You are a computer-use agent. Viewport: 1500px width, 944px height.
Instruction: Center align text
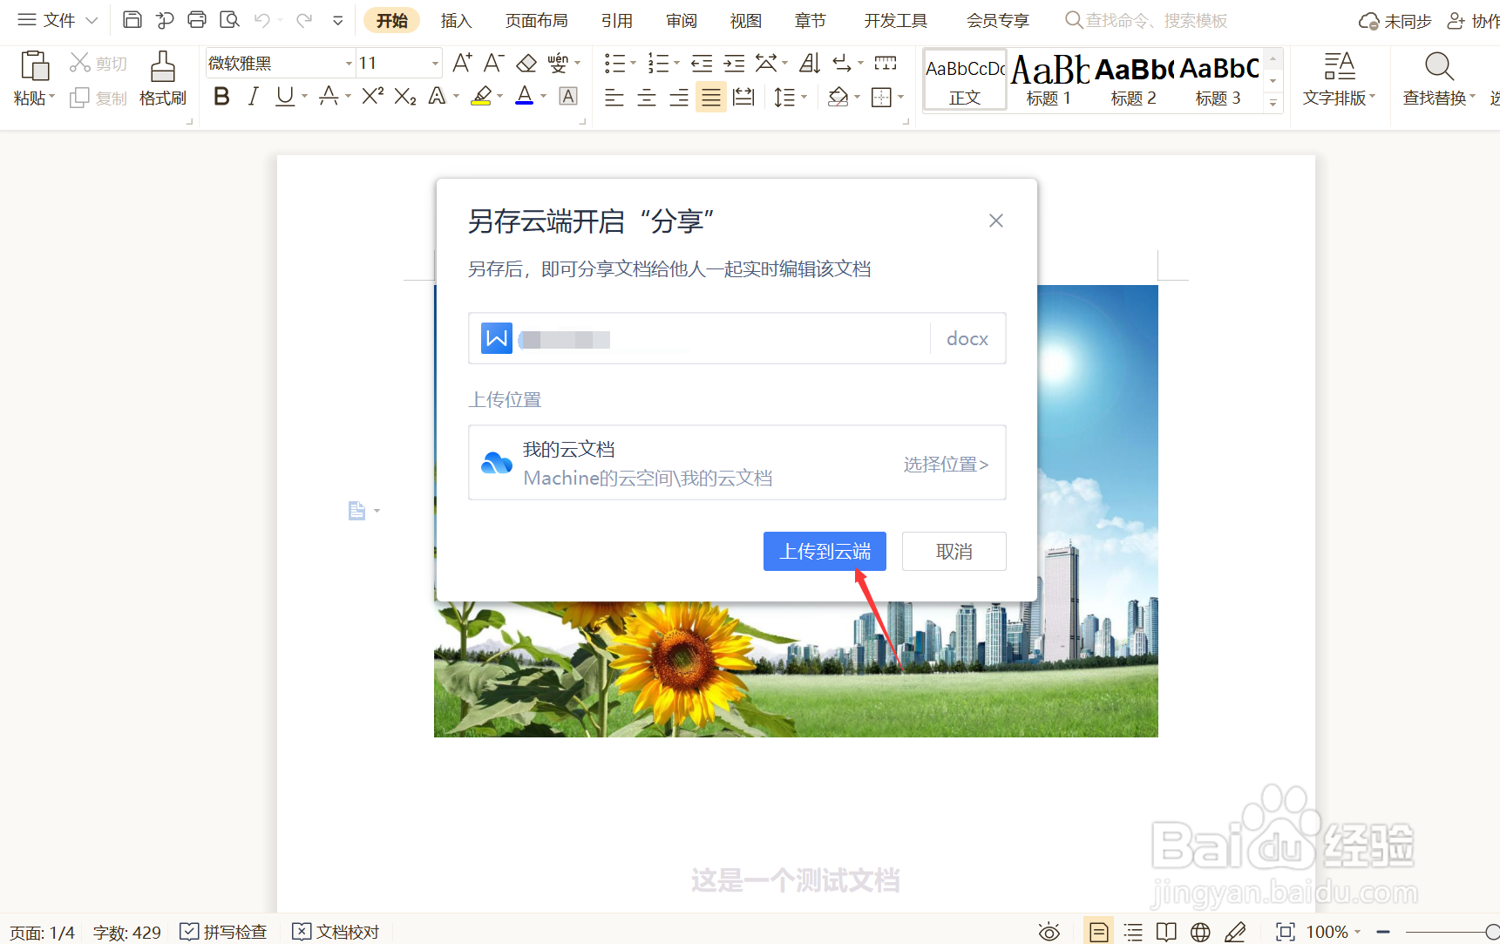point(647,97)
